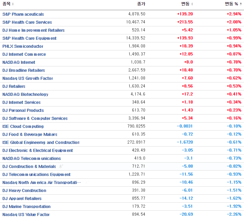Image resolution: width=244 pixels, height=218 pixels.
Task: Click the alert bell next to DJ Construction & Materials
Action: 61,166
